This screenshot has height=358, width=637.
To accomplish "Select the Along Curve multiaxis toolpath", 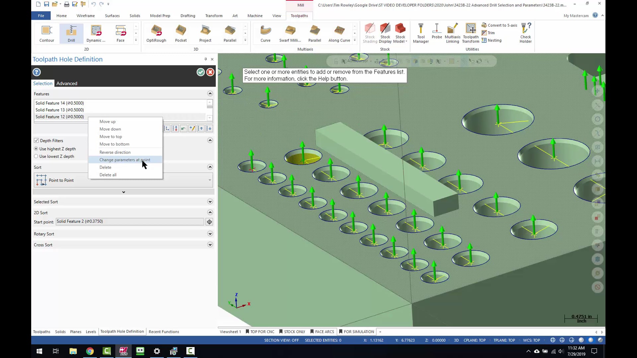I will point(339,33).
